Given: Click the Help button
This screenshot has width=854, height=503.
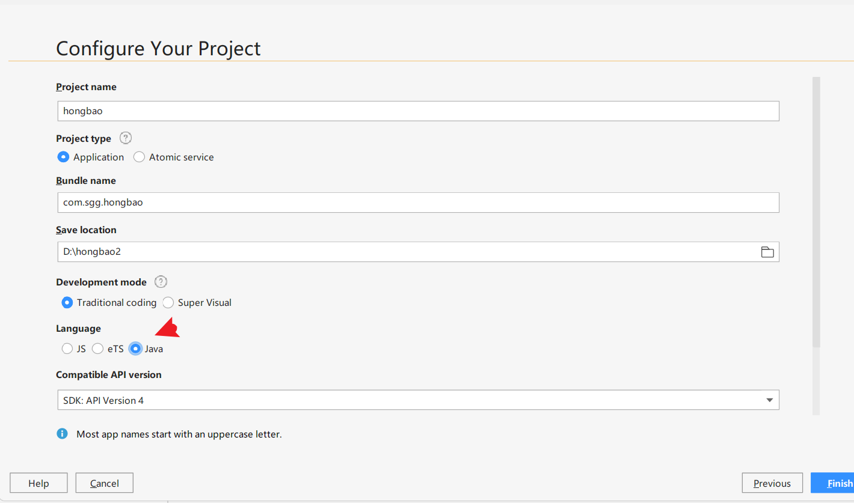Looking at the screenshot, I should 38,483.
